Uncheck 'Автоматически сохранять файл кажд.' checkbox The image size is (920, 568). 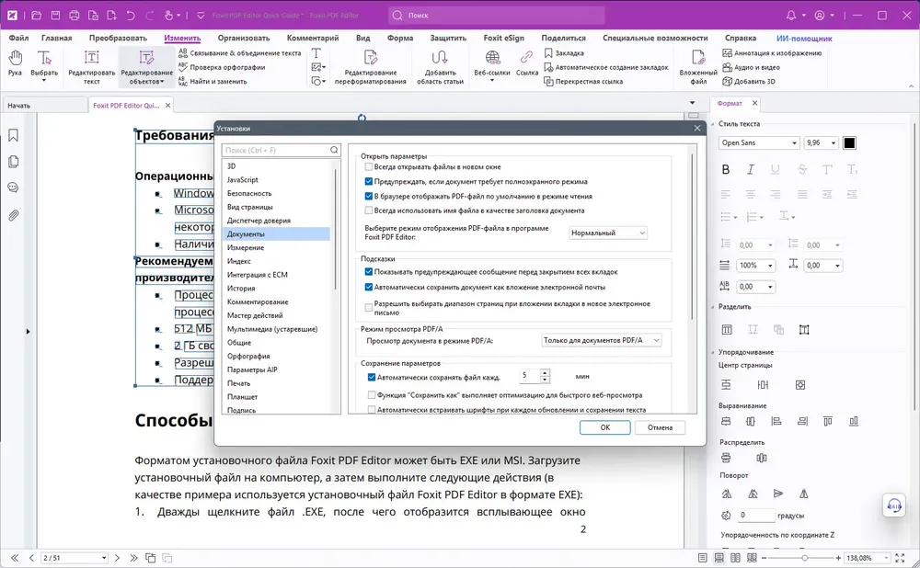tap(372, 378)
